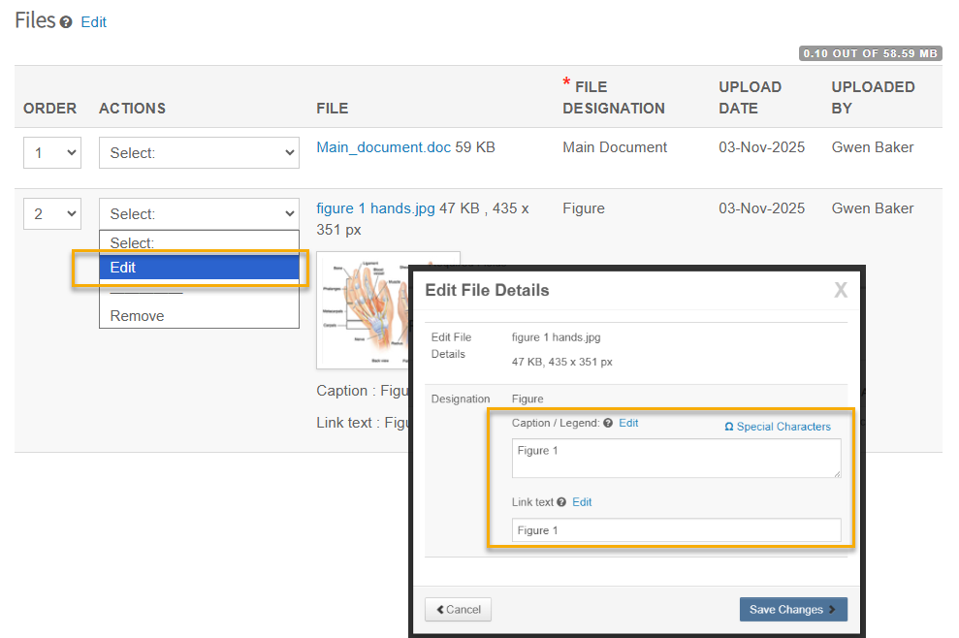Open Special Characters omega link

(778, 427)
